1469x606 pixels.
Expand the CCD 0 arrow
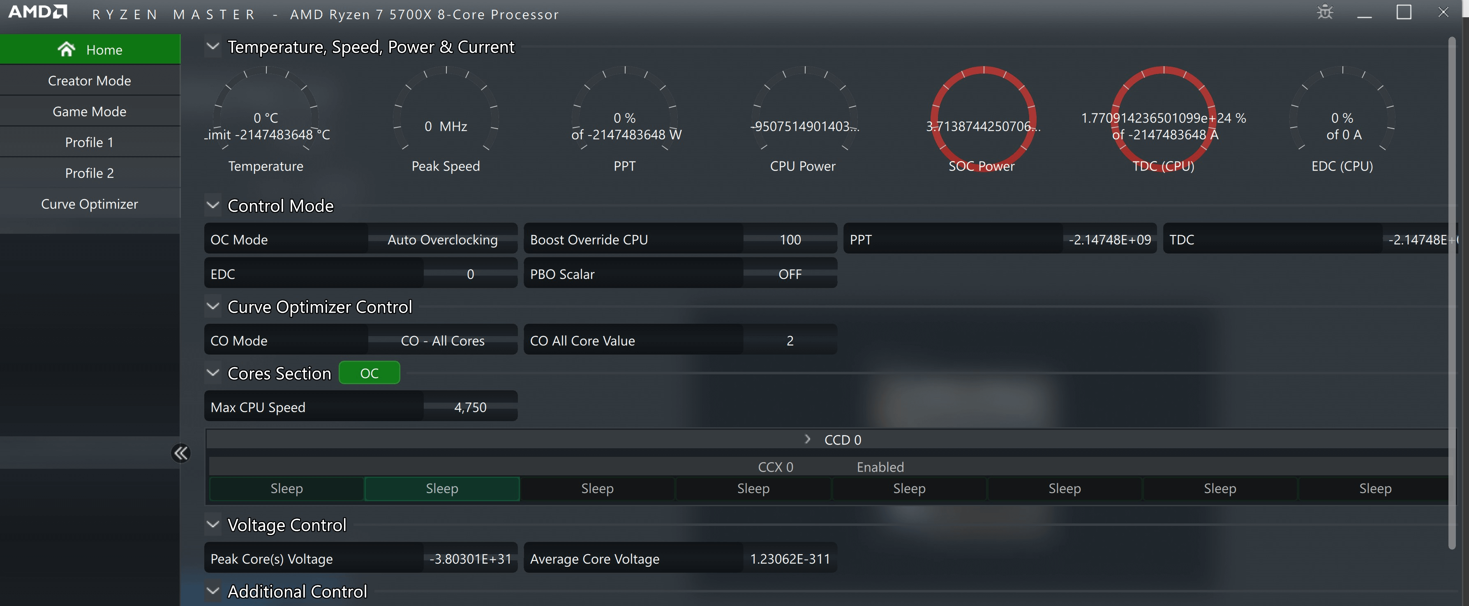point(807,439)
